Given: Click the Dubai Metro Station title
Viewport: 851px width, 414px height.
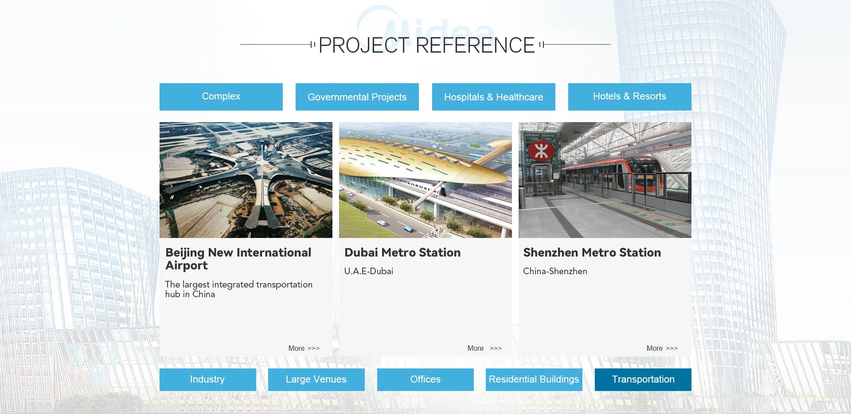Looking at the screenshot, I should pyautogui.click(x=402, y=253).
